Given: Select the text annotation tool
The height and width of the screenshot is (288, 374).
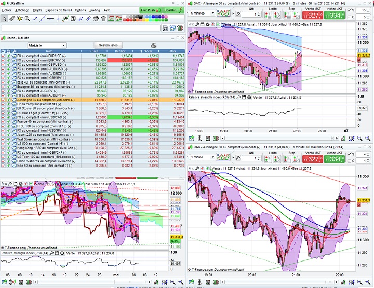Looking at the screenshot, I should coord(73,18).
